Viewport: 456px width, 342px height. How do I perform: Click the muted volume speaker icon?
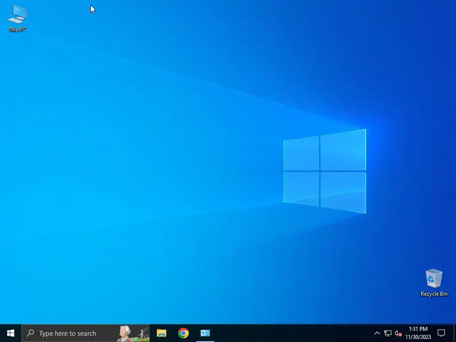(398, 333)
